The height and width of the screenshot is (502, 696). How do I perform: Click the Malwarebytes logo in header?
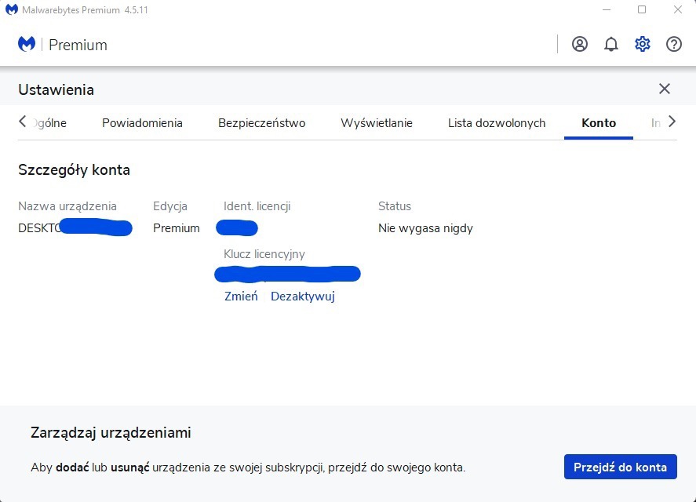click(27, 45)
